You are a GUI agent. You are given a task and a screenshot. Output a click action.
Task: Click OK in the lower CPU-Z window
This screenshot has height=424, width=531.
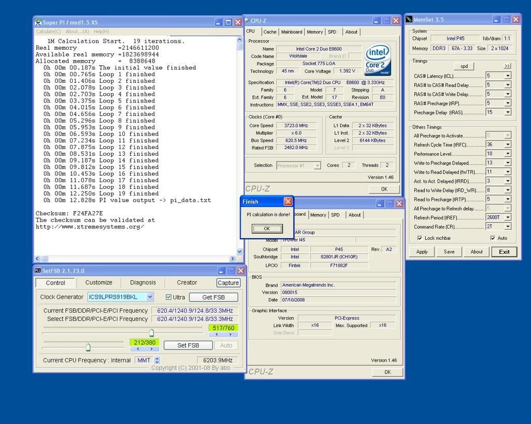(387, 372)
